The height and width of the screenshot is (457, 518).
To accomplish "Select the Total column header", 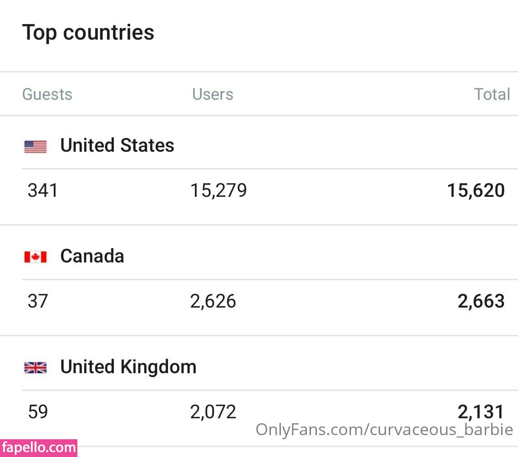I will coord(492,94).
